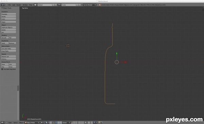Click the screen layout browse icon
The height and width of the screenshot is (124, 204).
tap(35, 5)
